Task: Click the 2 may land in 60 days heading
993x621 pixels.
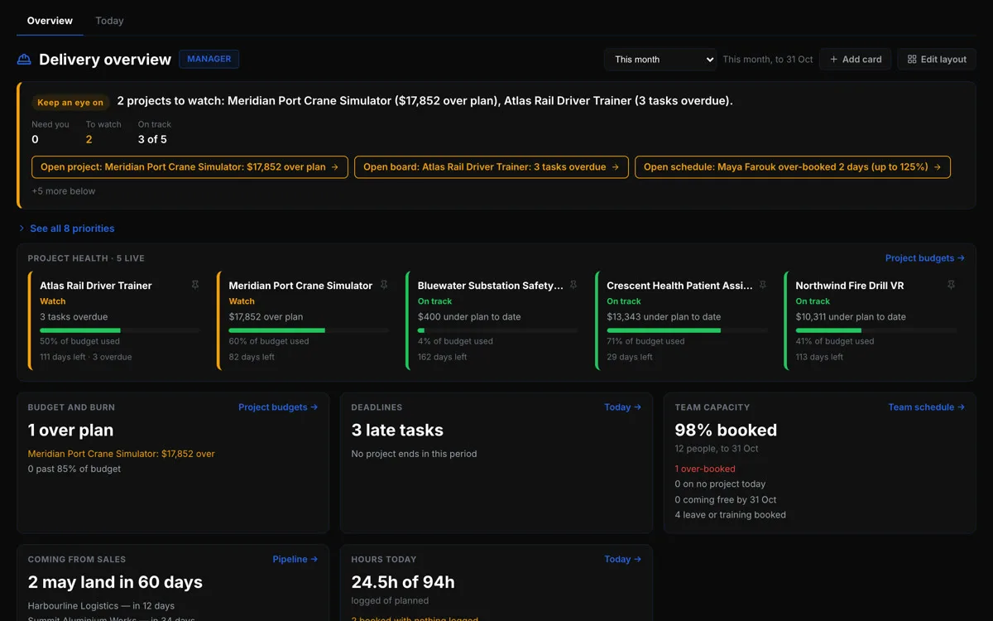Action: coord(115,583)
